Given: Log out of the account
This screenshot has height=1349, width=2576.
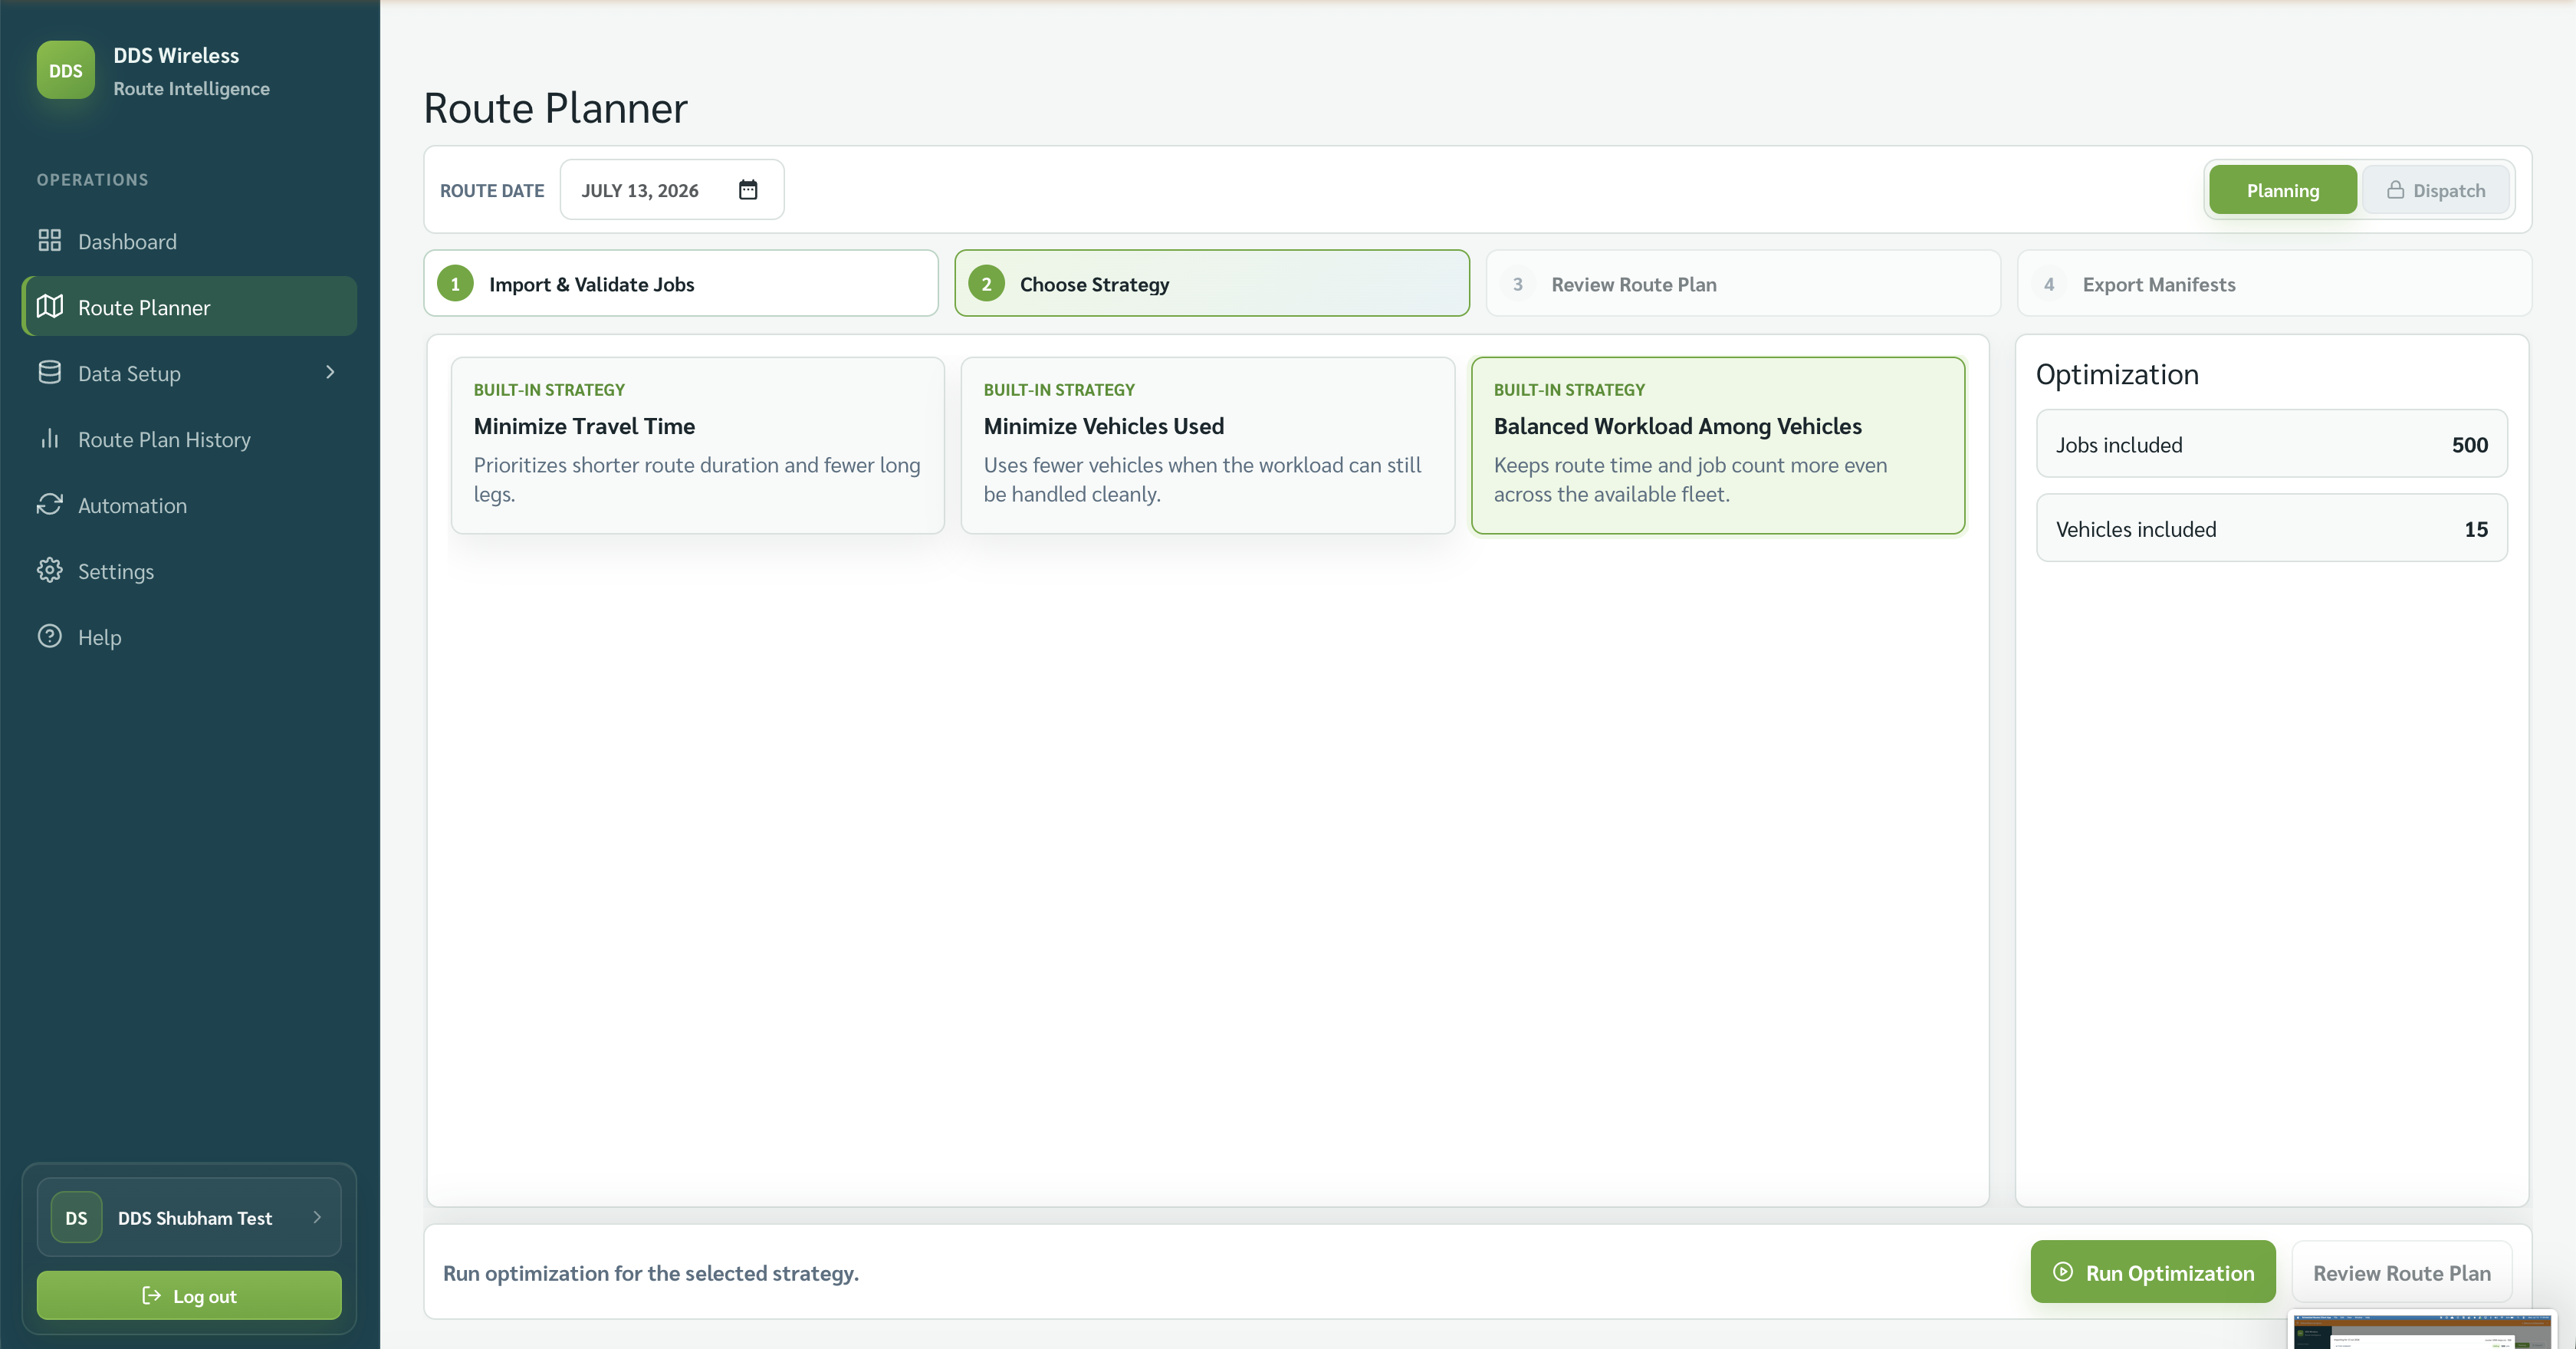Looking at the screenshot, I should [x=189, y=1296].
